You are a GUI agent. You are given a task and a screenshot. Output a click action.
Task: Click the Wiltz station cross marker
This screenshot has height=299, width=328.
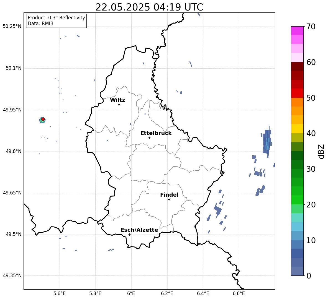pos(119,105)
